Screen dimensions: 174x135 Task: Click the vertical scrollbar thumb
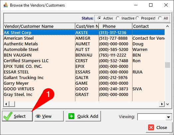point(167,65)
